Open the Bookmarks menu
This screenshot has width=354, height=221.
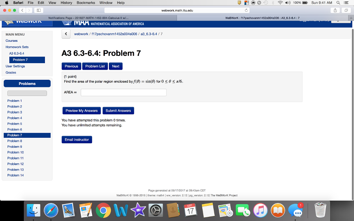coord(85,3)
